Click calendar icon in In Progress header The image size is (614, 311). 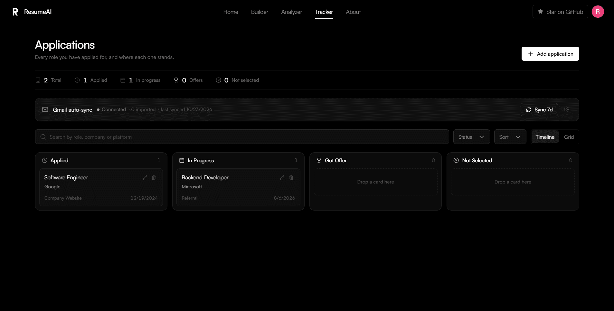[x=182, y=160]
